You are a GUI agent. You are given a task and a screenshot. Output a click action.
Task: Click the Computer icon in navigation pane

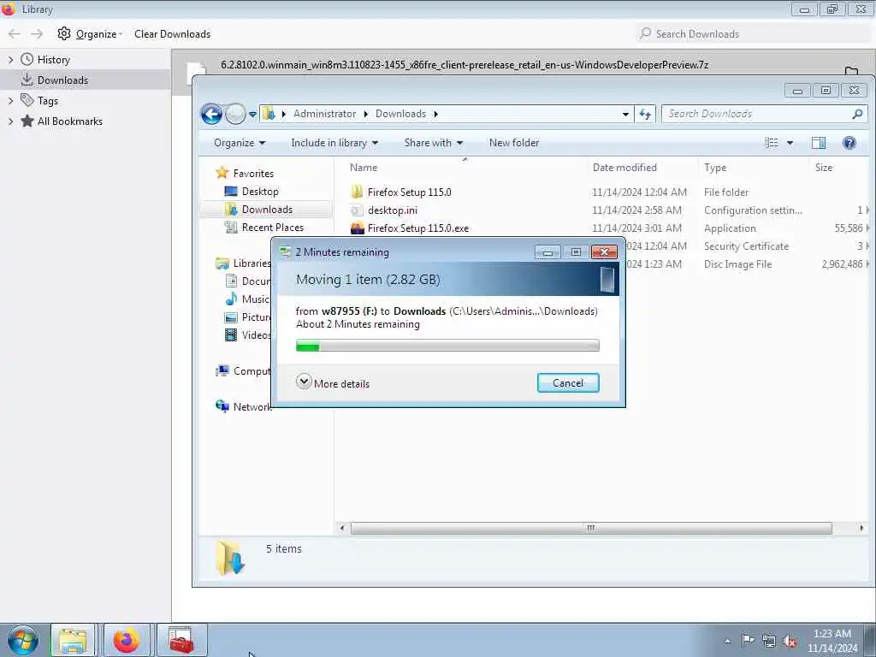coord(222,371)
